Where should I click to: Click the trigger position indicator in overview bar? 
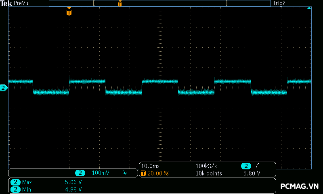(120, 4)
